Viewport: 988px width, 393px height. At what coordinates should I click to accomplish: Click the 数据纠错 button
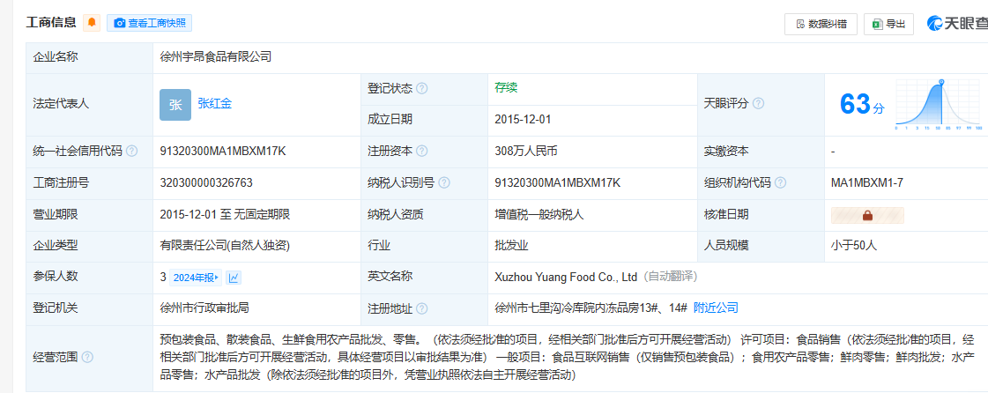pos(821,24)
